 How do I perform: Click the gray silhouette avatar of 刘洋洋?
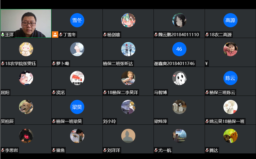(128, 136)
